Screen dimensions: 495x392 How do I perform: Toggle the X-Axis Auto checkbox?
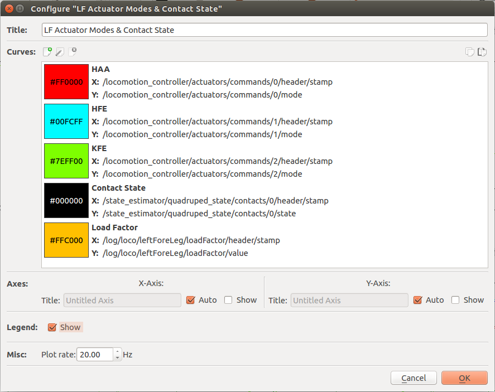pos(191,300)
